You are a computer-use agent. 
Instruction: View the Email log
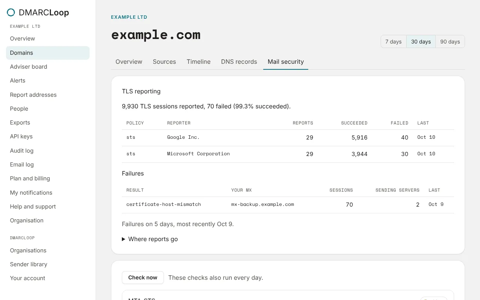click(x=48, y=165)
